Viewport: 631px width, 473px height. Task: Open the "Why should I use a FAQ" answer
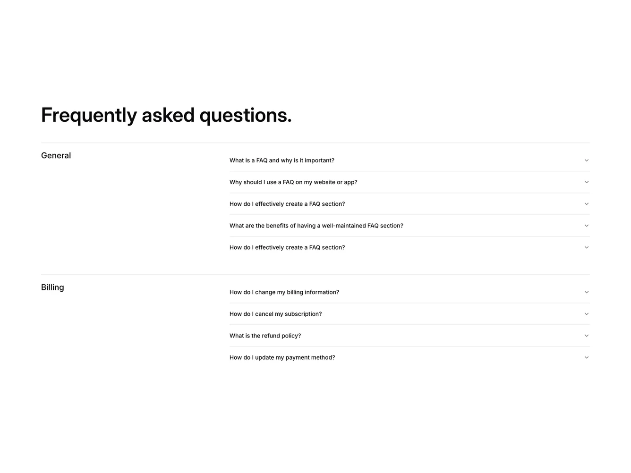point(293,182)
